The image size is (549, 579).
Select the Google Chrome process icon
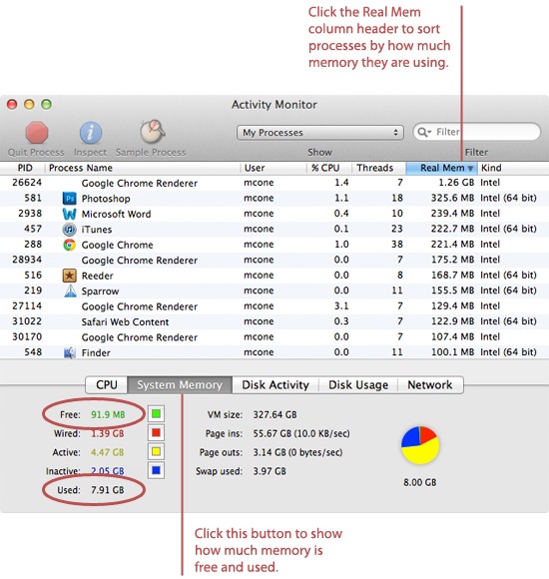pyautogui.click(x=70, y=245)
